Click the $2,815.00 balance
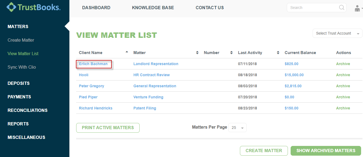 coord(293,86)
